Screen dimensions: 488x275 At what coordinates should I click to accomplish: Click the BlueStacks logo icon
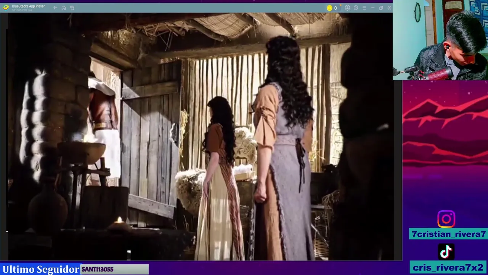[6, 7]
